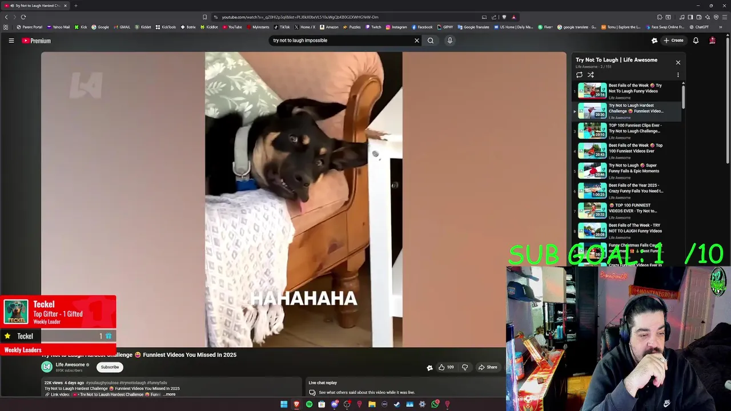Play Best Fails of the Week 20:16 thumbnail
This screenshot has width=731, height=411.
tap(592, 91)
